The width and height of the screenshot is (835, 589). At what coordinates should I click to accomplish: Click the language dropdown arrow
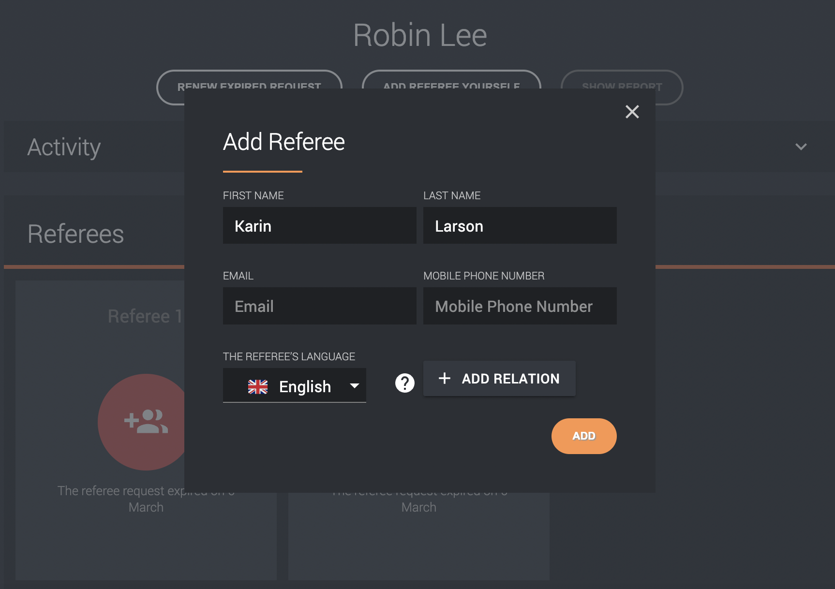point(355,386)
